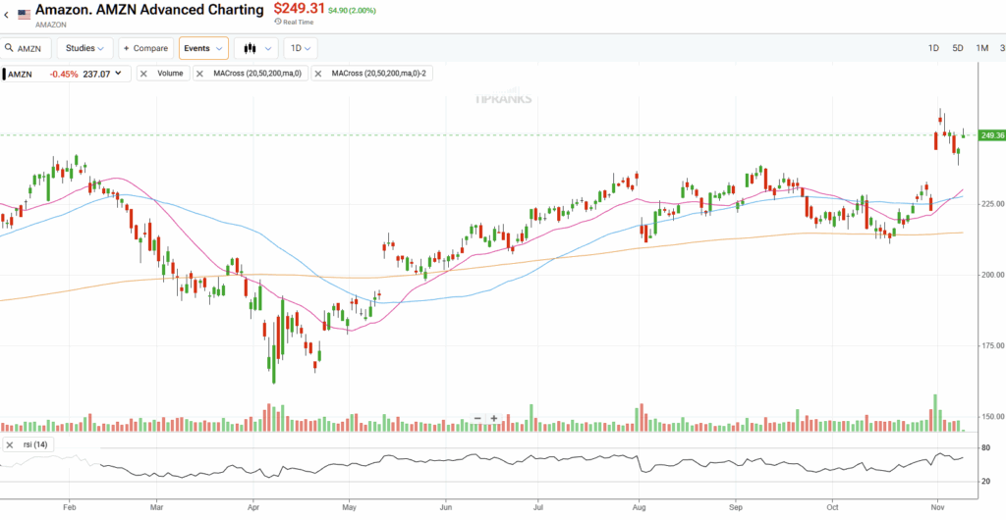Image resolution: width=1006 pixels, height=520 pixels.
Task: Click the 249.36 current price label
Action: 991,135
